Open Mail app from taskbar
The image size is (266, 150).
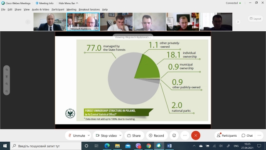click(128, 146)
